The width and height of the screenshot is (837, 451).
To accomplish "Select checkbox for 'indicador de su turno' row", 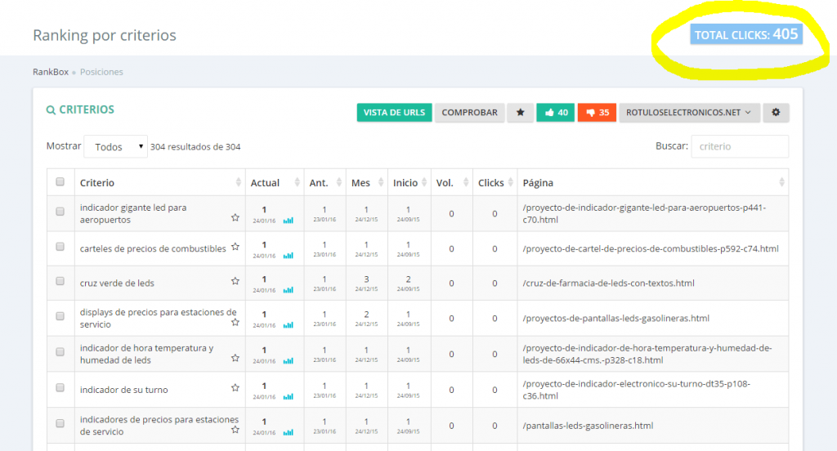I will coord(60,387).
